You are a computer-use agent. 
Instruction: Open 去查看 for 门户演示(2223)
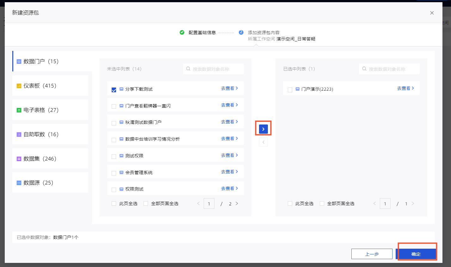[405, 88]
